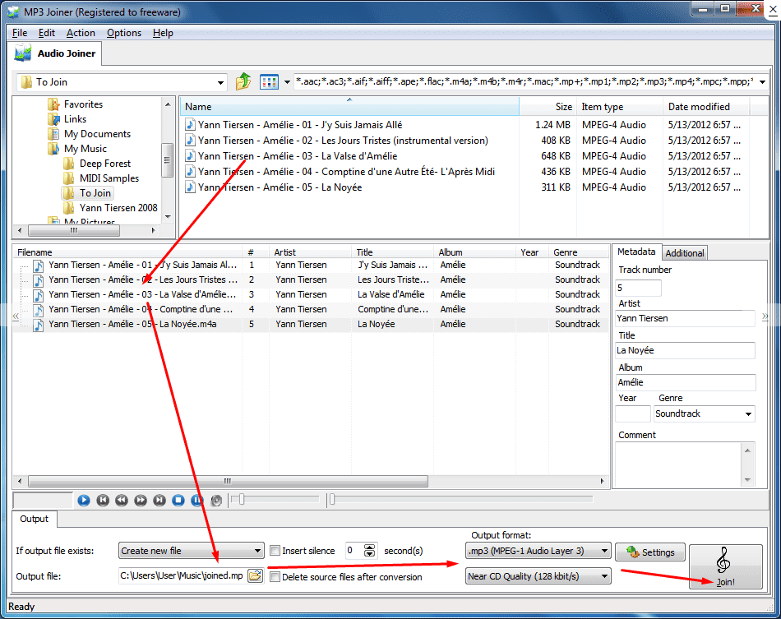The height and width of the screenshot is (619, 781).
Task: Open the view mode dropdown arrow
Action: pos(287,82)
